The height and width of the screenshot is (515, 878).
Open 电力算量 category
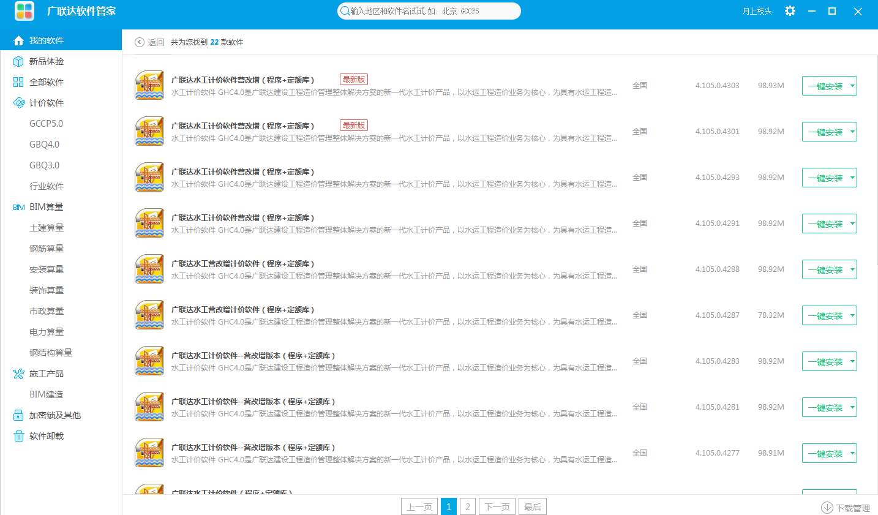[47, 332]
